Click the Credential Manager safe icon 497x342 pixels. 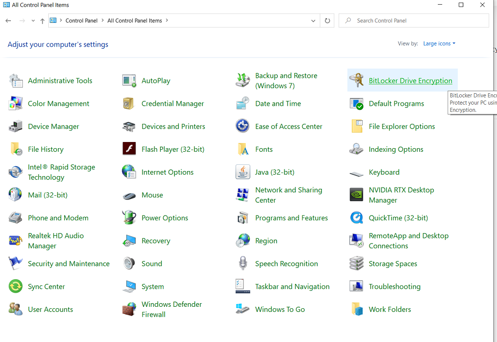(129, 104)
